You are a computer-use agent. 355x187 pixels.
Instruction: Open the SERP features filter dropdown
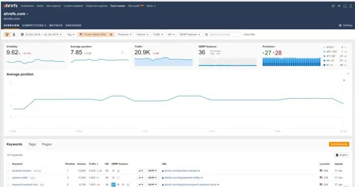click(x=190, y=34)
